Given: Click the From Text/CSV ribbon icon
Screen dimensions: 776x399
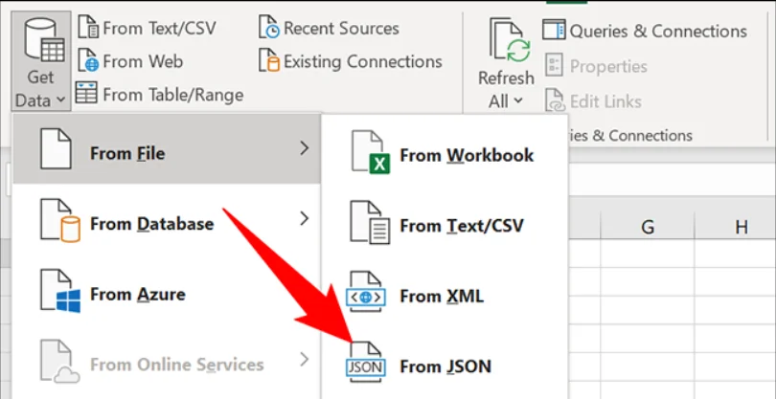Looking at the screenshot, I should 87,28.
